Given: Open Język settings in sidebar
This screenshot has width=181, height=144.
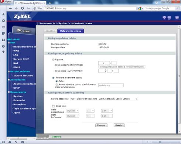Looking at the screenshot, I should tap(17, 113).
